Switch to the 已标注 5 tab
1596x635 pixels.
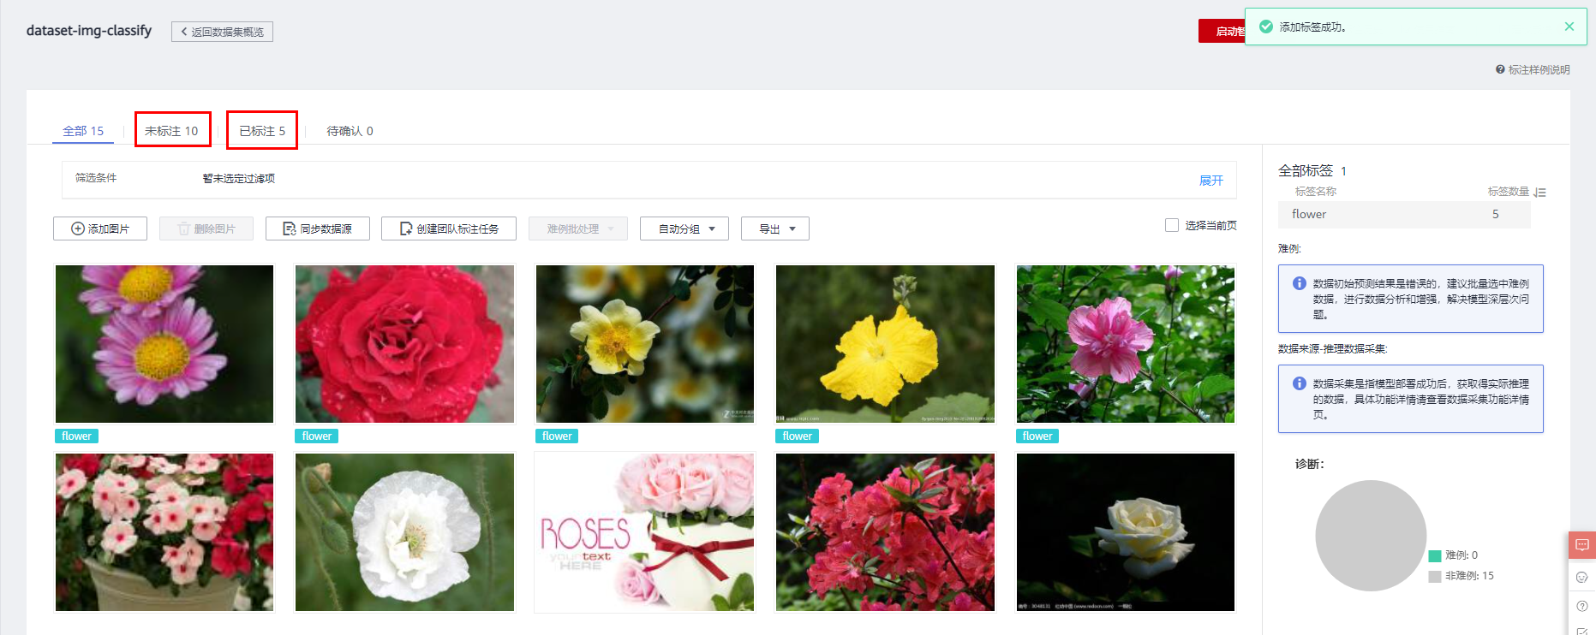[x=262, y=131]
